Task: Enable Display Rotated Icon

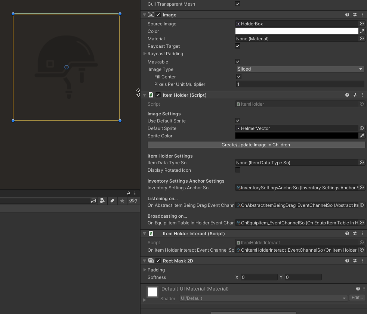Action: pos(237,170)
